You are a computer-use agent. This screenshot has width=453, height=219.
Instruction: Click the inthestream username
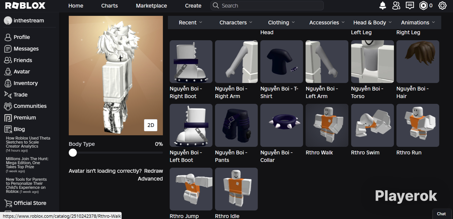[x=29, y=21]
